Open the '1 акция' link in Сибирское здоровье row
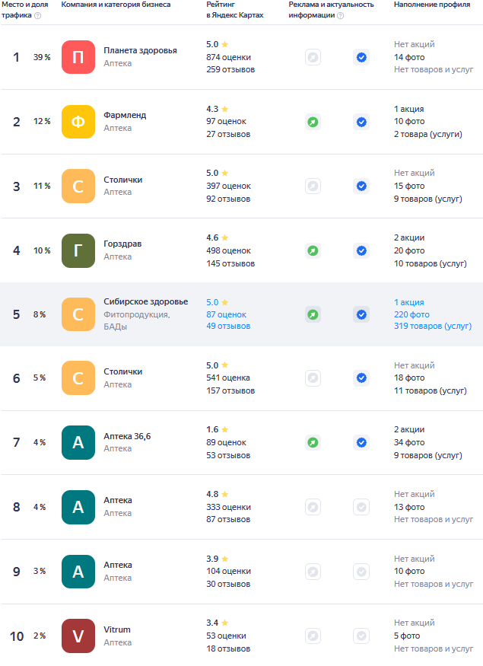The width and height of the screenshot is (483, 666). click(x=408, y=302)
